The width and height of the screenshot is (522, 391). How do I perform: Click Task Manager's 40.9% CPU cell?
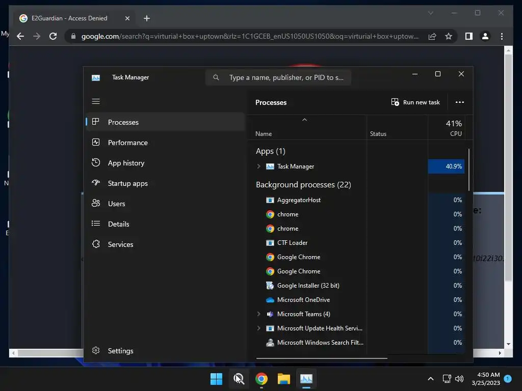pyautogui.click(x=446, y=166)
